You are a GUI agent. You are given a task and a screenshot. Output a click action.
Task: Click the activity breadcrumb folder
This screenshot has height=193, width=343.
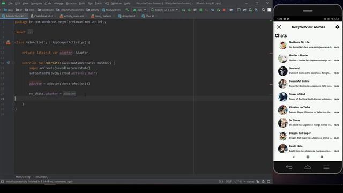click(93, 10)
